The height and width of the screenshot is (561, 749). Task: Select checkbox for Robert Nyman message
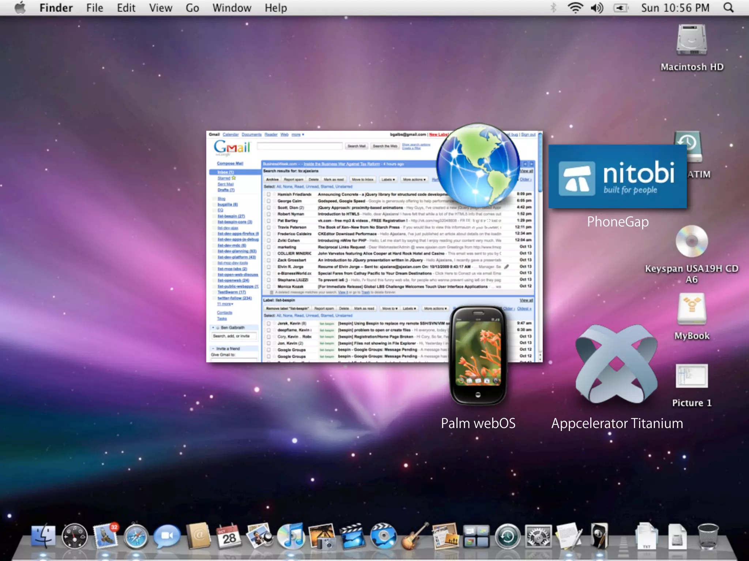pos(268,214)
